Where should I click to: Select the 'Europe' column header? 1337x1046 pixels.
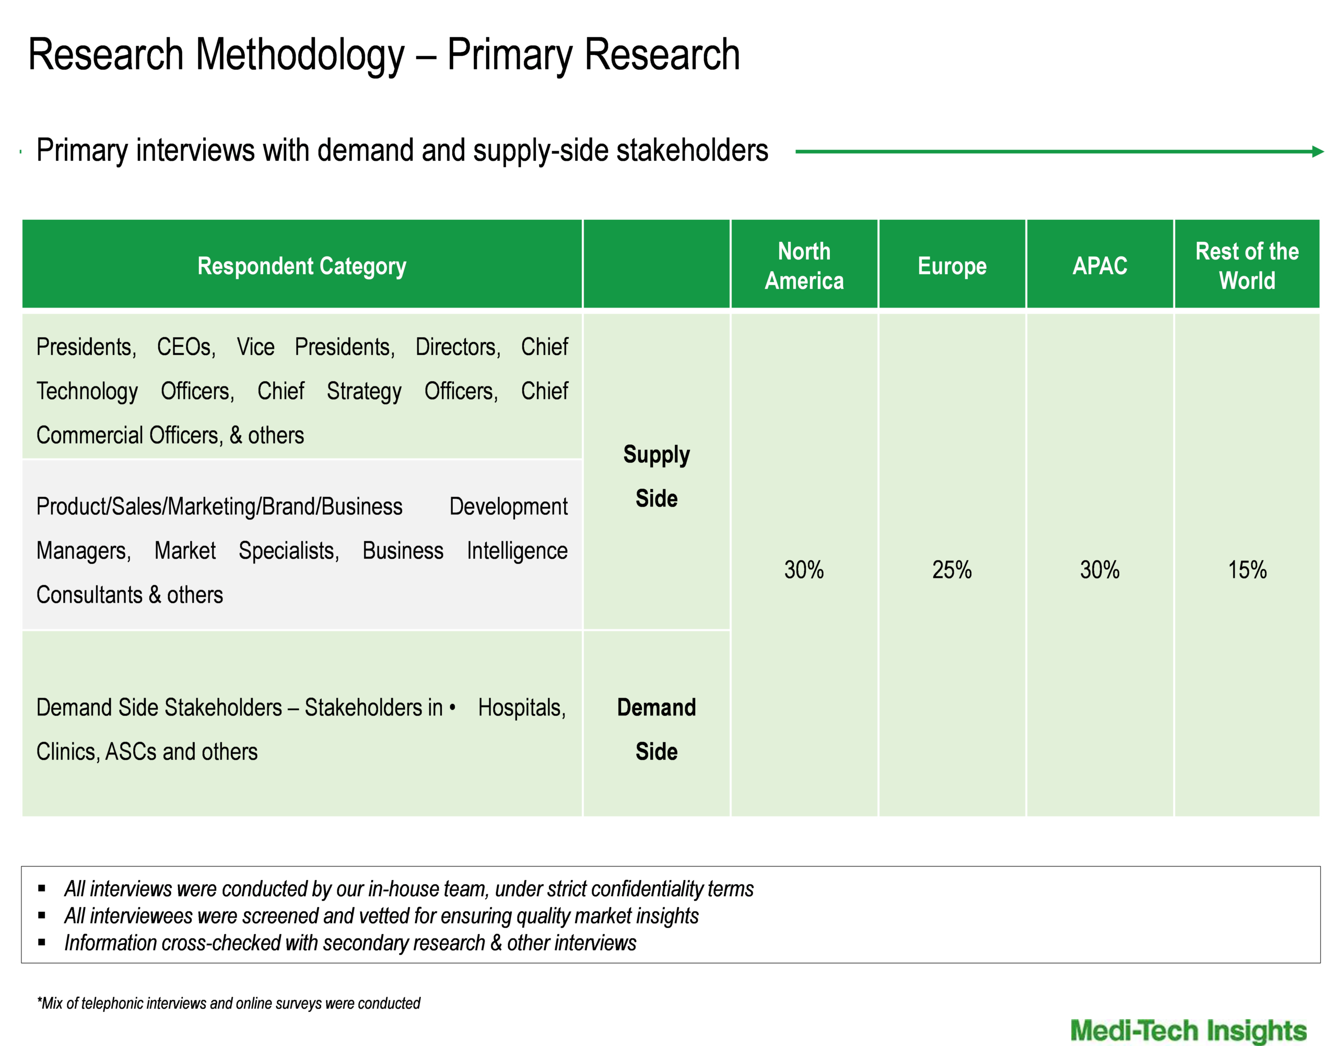(952, 265)
